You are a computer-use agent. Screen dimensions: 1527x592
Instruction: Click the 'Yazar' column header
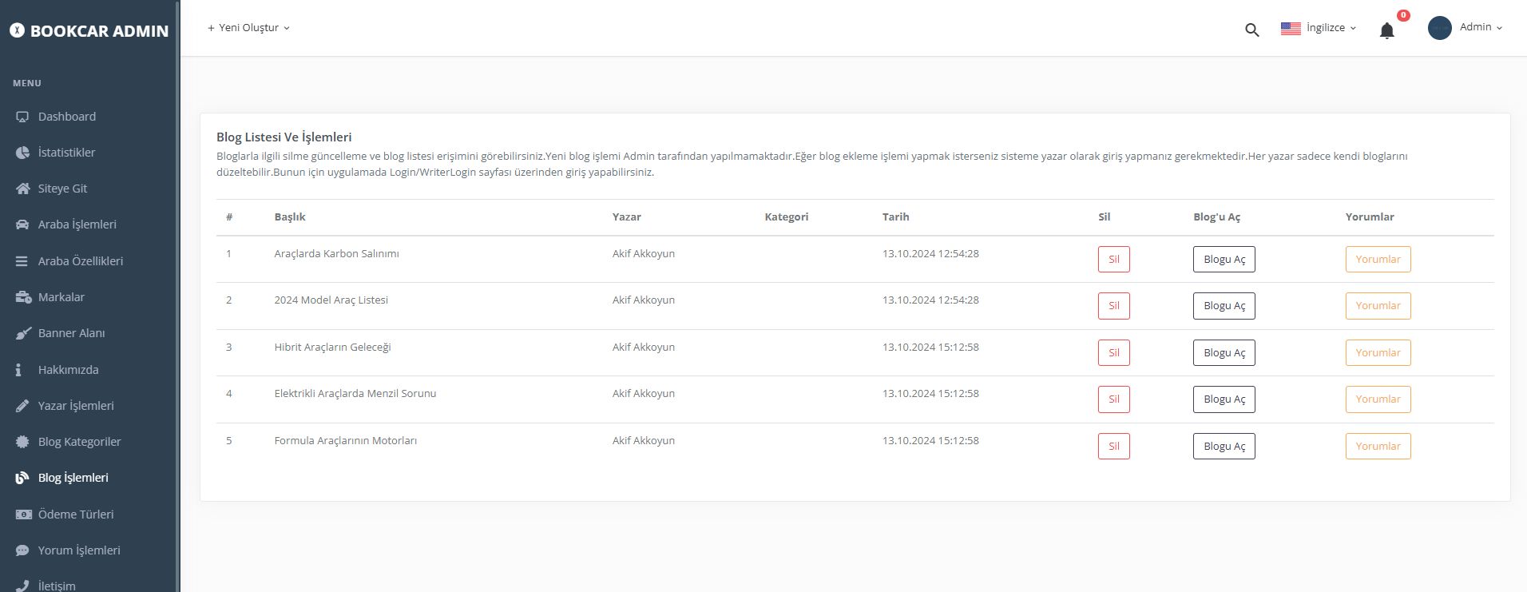626,217
